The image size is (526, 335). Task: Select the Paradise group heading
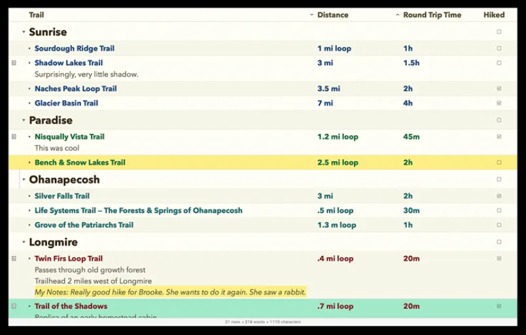(50, 120)
